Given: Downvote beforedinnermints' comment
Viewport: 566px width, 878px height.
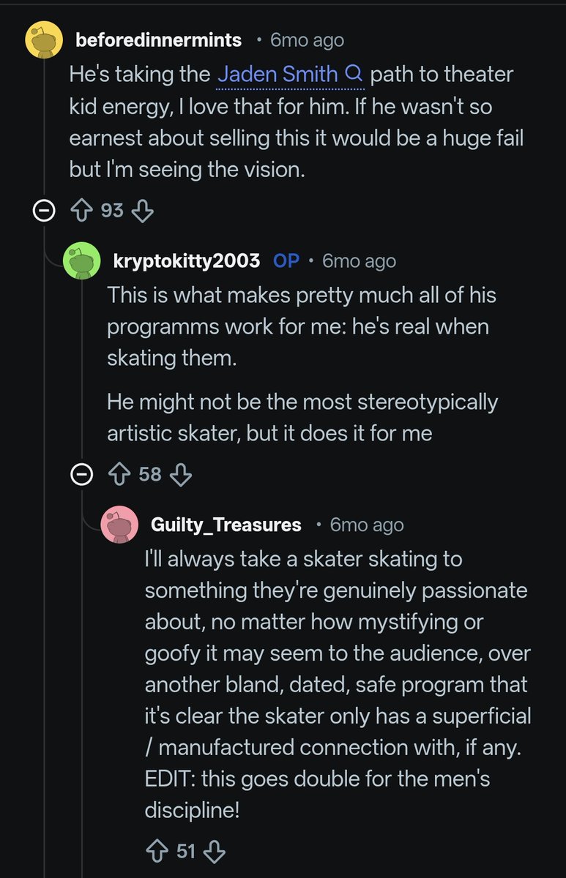Looking at the screenshot, I should click(x=142, y=211).
